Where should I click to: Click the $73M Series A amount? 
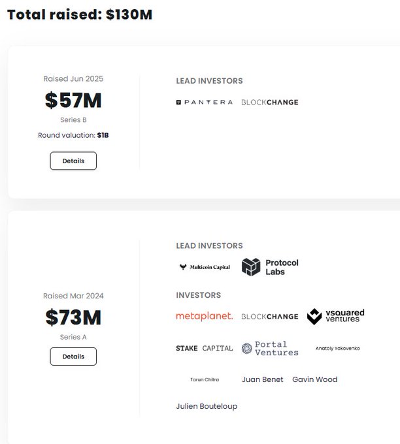pyautogui.click(x=73, y=317)
